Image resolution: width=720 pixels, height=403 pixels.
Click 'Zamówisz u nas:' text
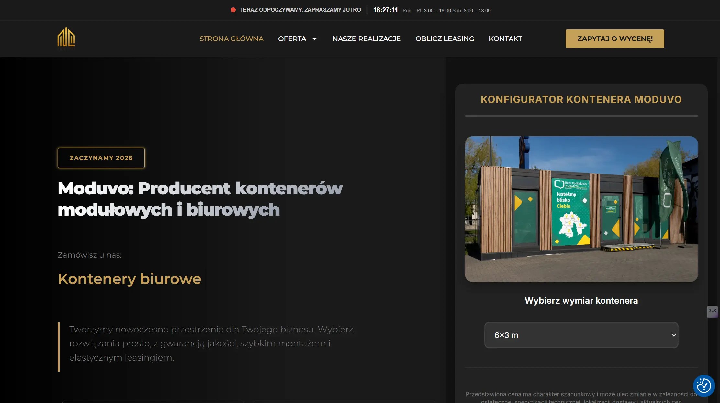[x=89, y=255]
